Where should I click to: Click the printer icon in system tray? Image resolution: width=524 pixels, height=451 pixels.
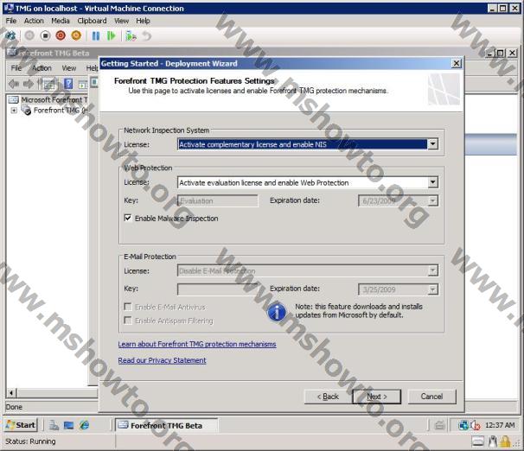[440, 425]
